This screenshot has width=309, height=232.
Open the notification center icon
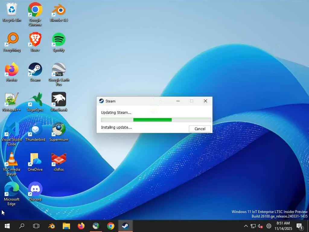tap(300, 226)
